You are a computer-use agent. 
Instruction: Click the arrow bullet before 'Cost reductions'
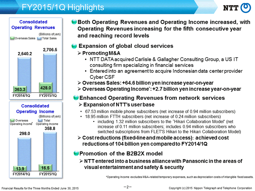click(x=79, y=138)
